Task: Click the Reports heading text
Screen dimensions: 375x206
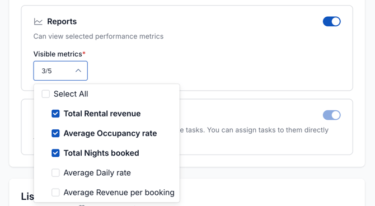Action: point(62,21)
